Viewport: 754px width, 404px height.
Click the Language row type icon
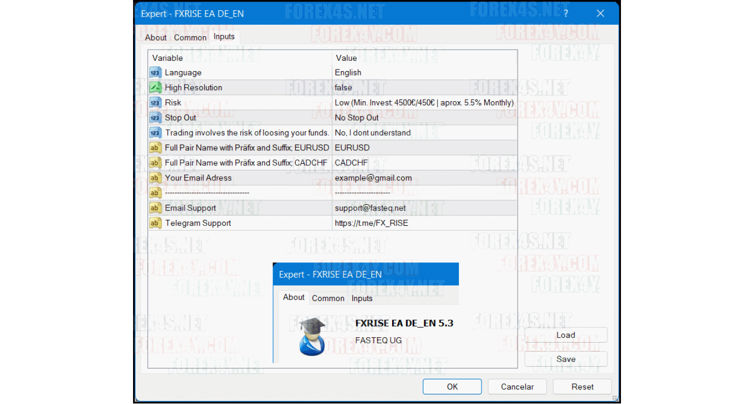click(155, 73)
